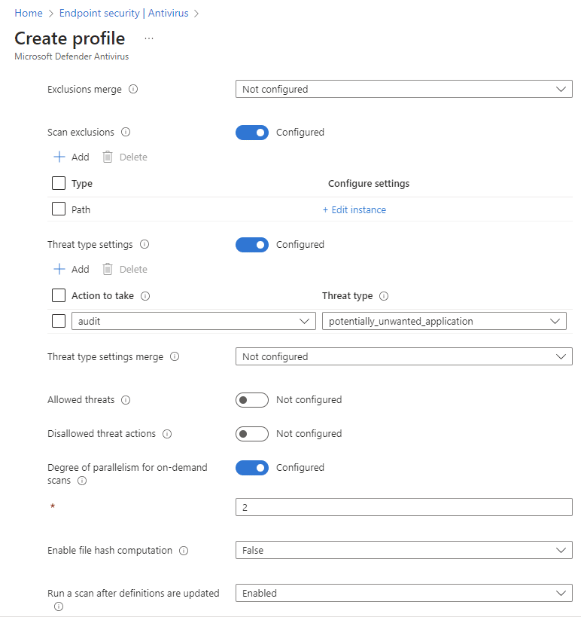Click the Edit instance link
The width and height of the screenshot is (581, 617).
coord(354,209)
